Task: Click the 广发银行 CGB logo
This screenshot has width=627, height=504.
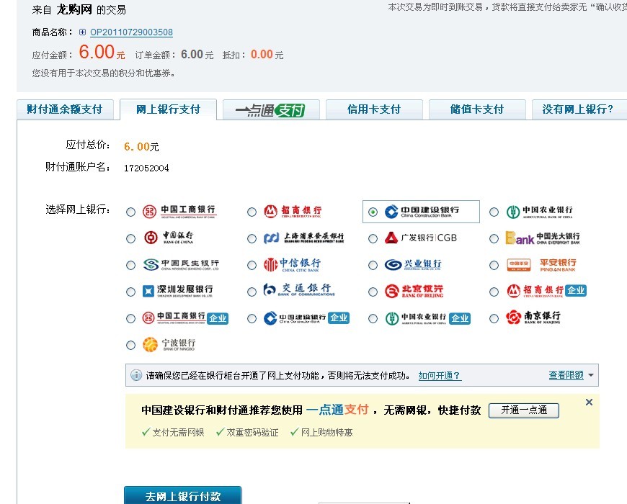Action: [x=421, y=238]
